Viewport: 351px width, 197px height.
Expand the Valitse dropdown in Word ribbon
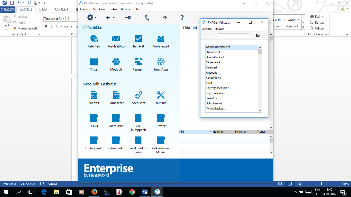(x=325, y=28)
